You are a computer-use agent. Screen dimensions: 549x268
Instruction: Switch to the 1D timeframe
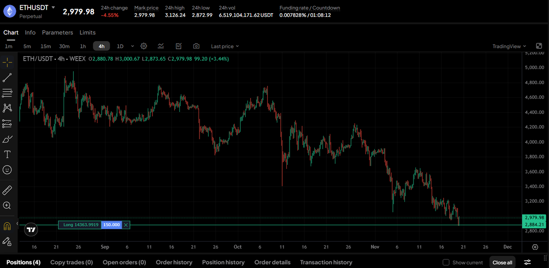pyautogui.click(x=120, y=46)
